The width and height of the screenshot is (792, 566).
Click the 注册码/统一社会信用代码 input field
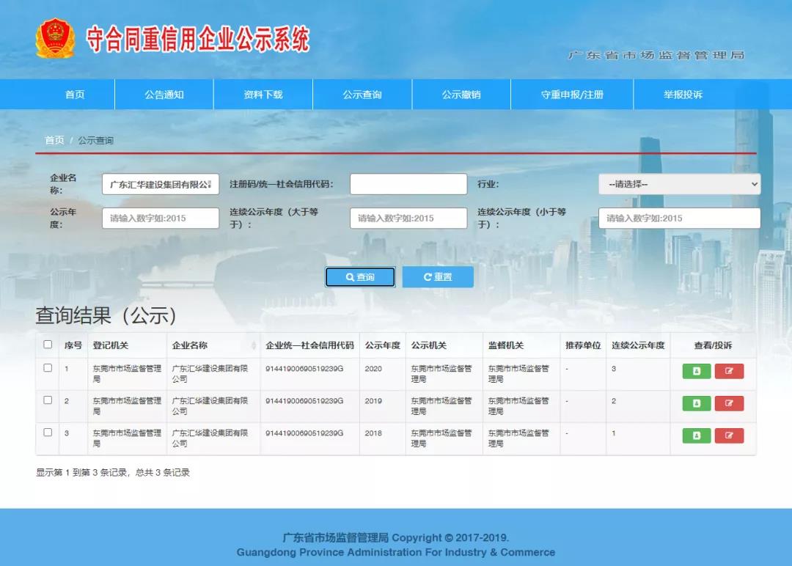(x=408, y=183)
